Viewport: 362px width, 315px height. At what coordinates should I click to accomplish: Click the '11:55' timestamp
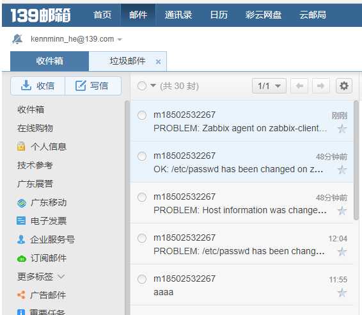[338, 280]
